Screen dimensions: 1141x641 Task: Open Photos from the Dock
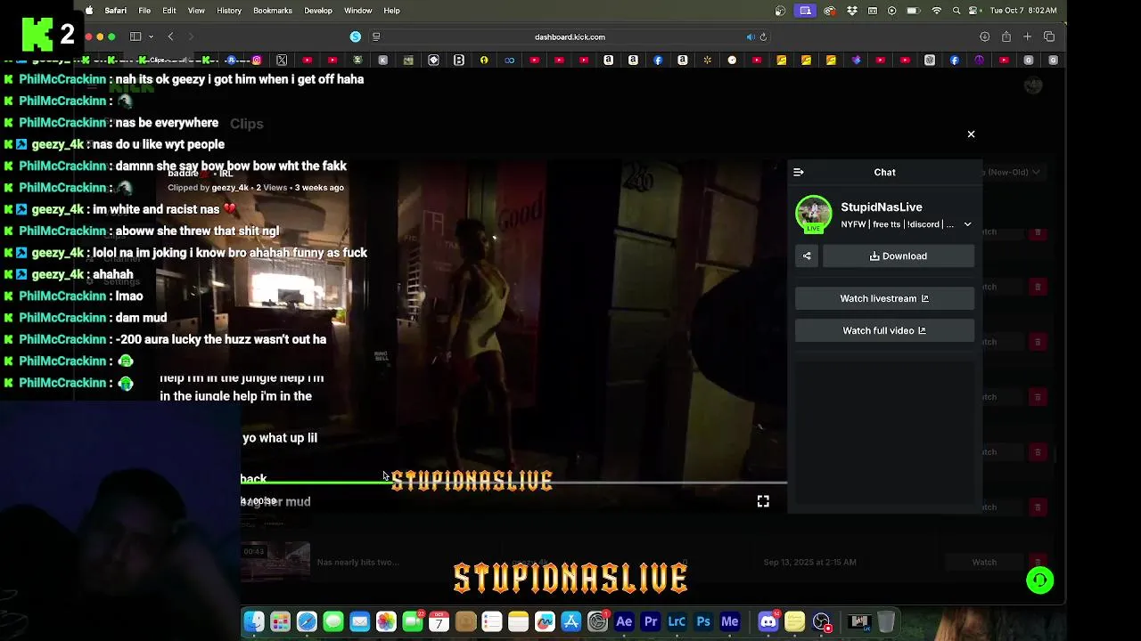(x=386, y=621)
